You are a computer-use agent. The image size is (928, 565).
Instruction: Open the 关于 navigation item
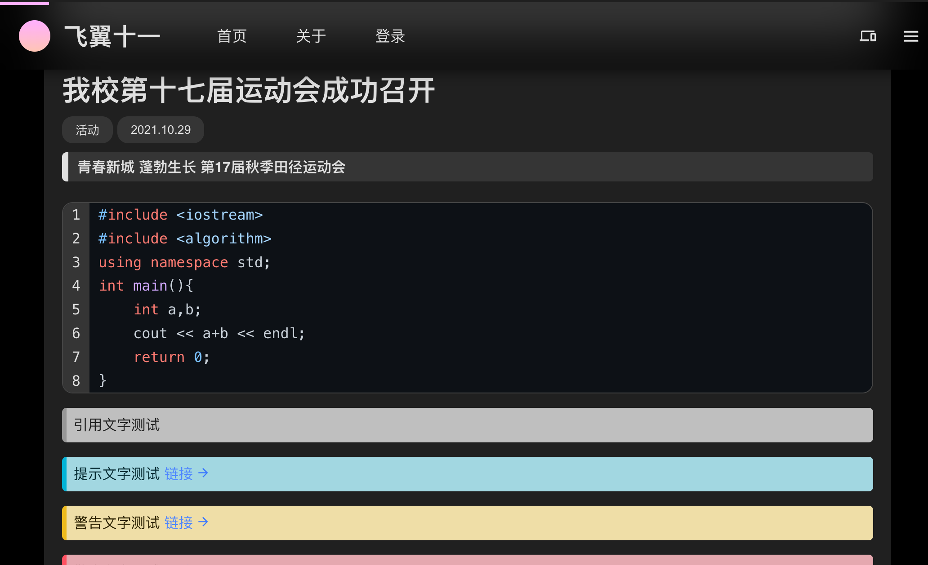tap(311, 36)
